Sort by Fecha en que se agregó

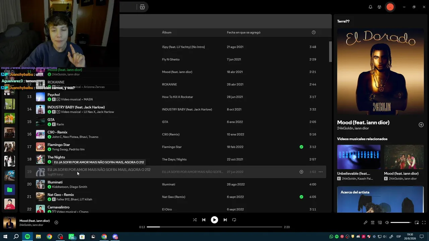tap(244, 32)
